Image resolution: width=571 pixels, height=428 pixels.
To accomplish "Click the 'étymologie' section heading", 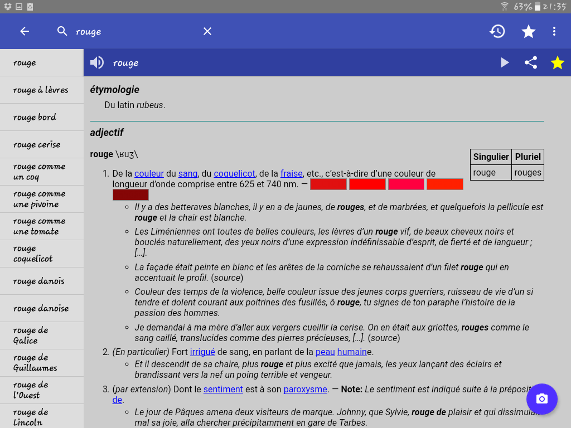I will 115,90.
